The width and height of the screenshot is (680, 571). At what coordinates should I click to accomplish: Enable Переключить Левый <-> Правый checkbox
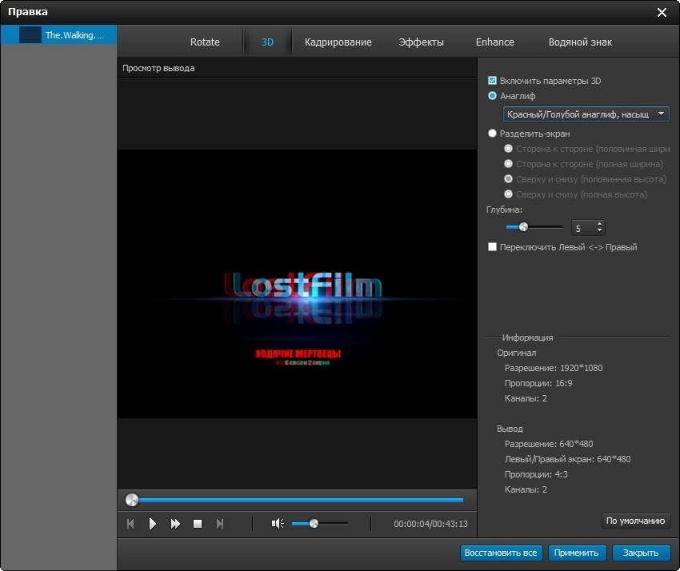492,246
